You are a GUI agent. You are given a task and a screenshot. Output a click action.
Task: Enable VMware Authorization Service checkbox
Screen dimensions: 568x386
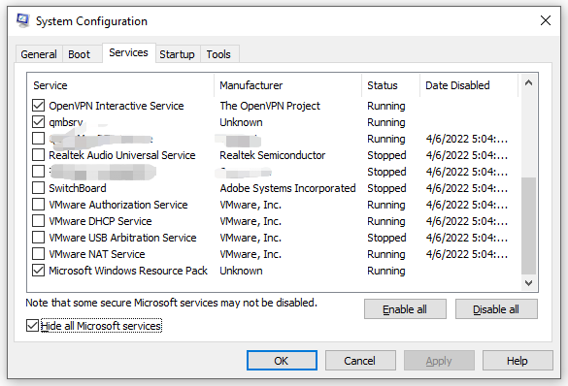coord(38,205)
